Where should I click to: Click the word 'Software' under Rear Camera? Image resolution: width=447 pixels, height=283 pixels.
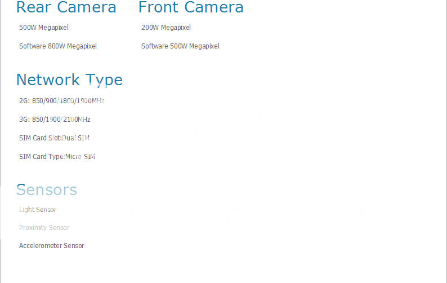[x=33, y=46]
